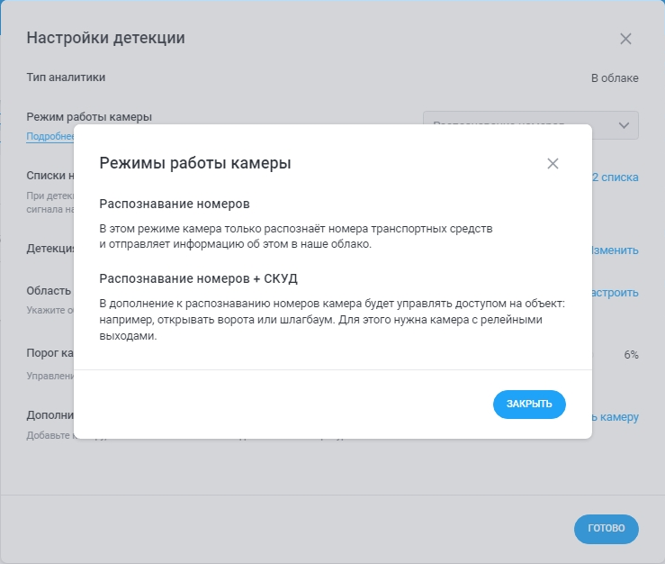Image resolution: width=665 pixels, height=564 pixels.
Task: Click the «Настроить» link for area
Action: pos(616,293)
